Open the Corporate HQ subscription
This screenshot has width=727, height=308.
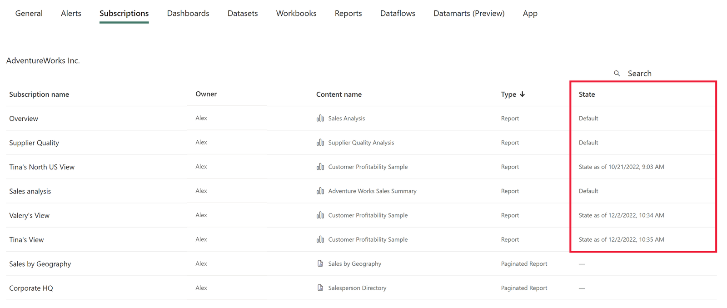[x=31, y=288]
